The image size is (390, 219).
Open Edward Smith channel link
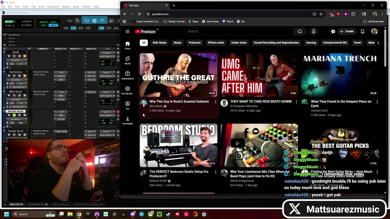pos(158,181)
